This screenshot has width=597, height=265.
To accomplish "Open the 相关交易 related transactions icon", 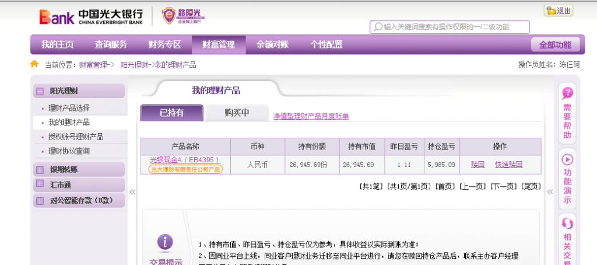I will tap(567, 224).
